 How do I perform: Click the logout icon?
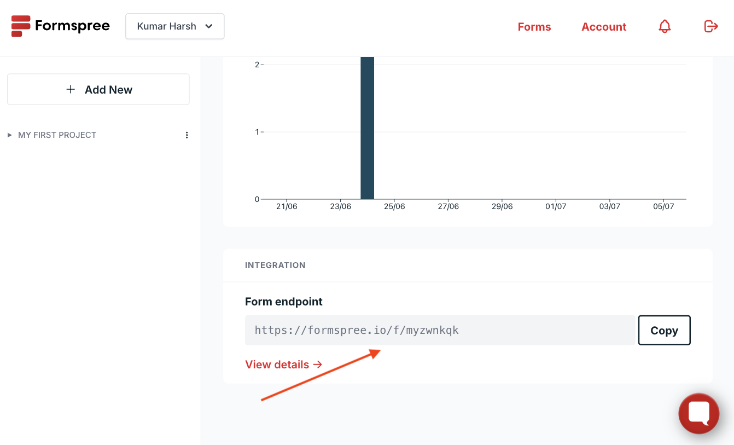(x=710, y=26)
